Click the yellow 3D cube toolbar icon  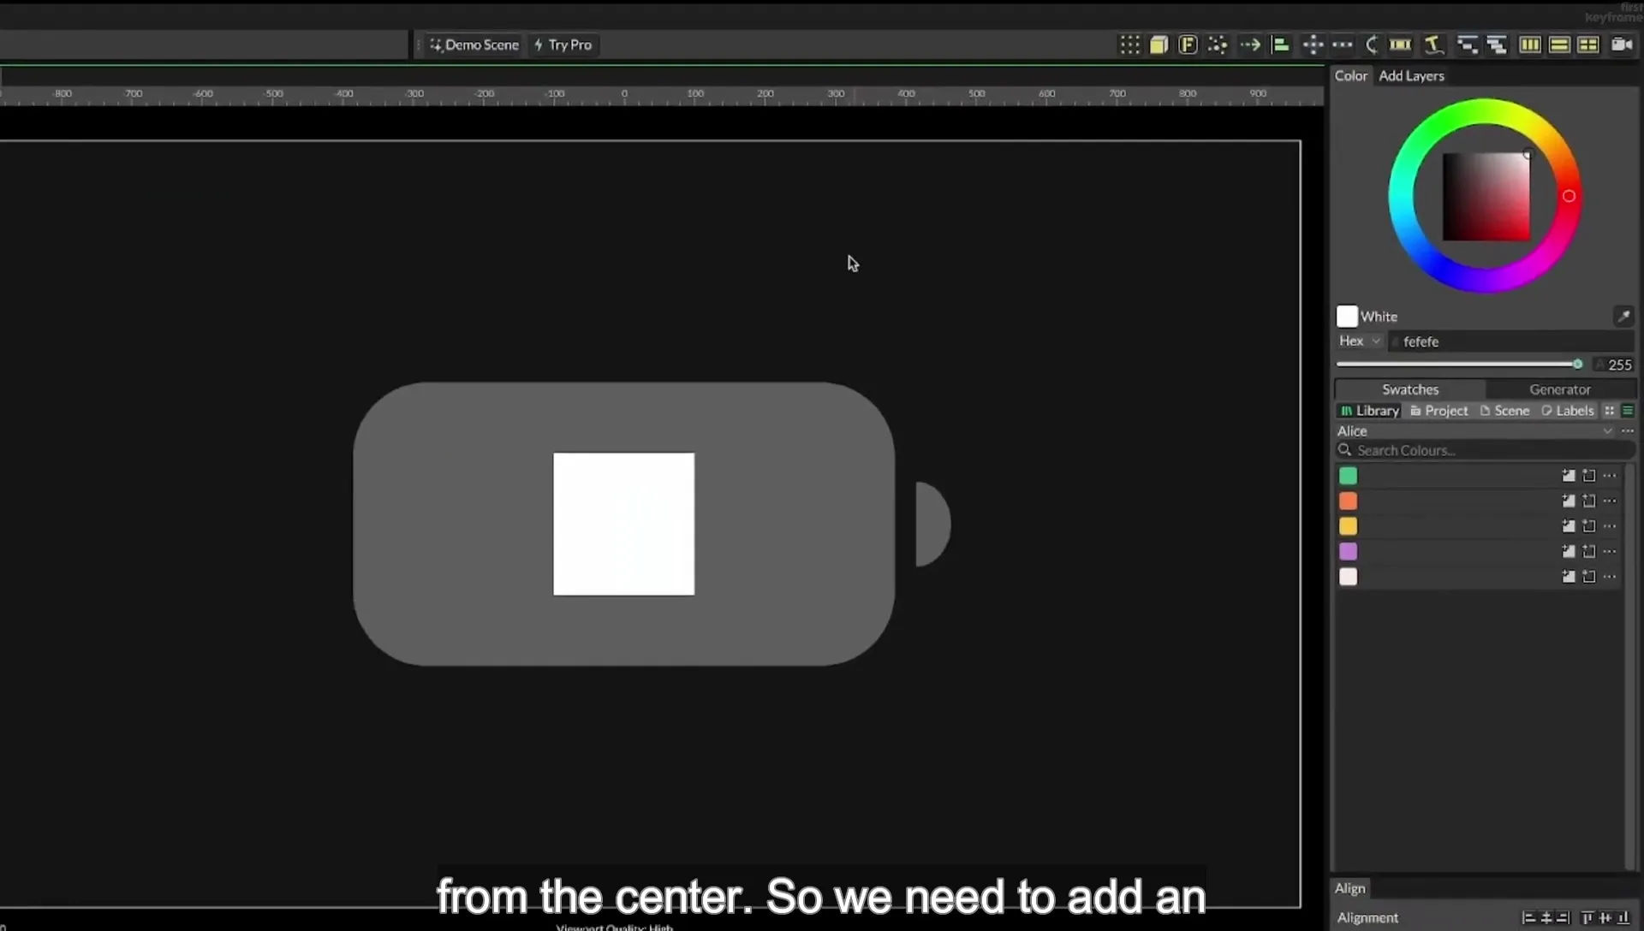click(x=1159, y=45)
